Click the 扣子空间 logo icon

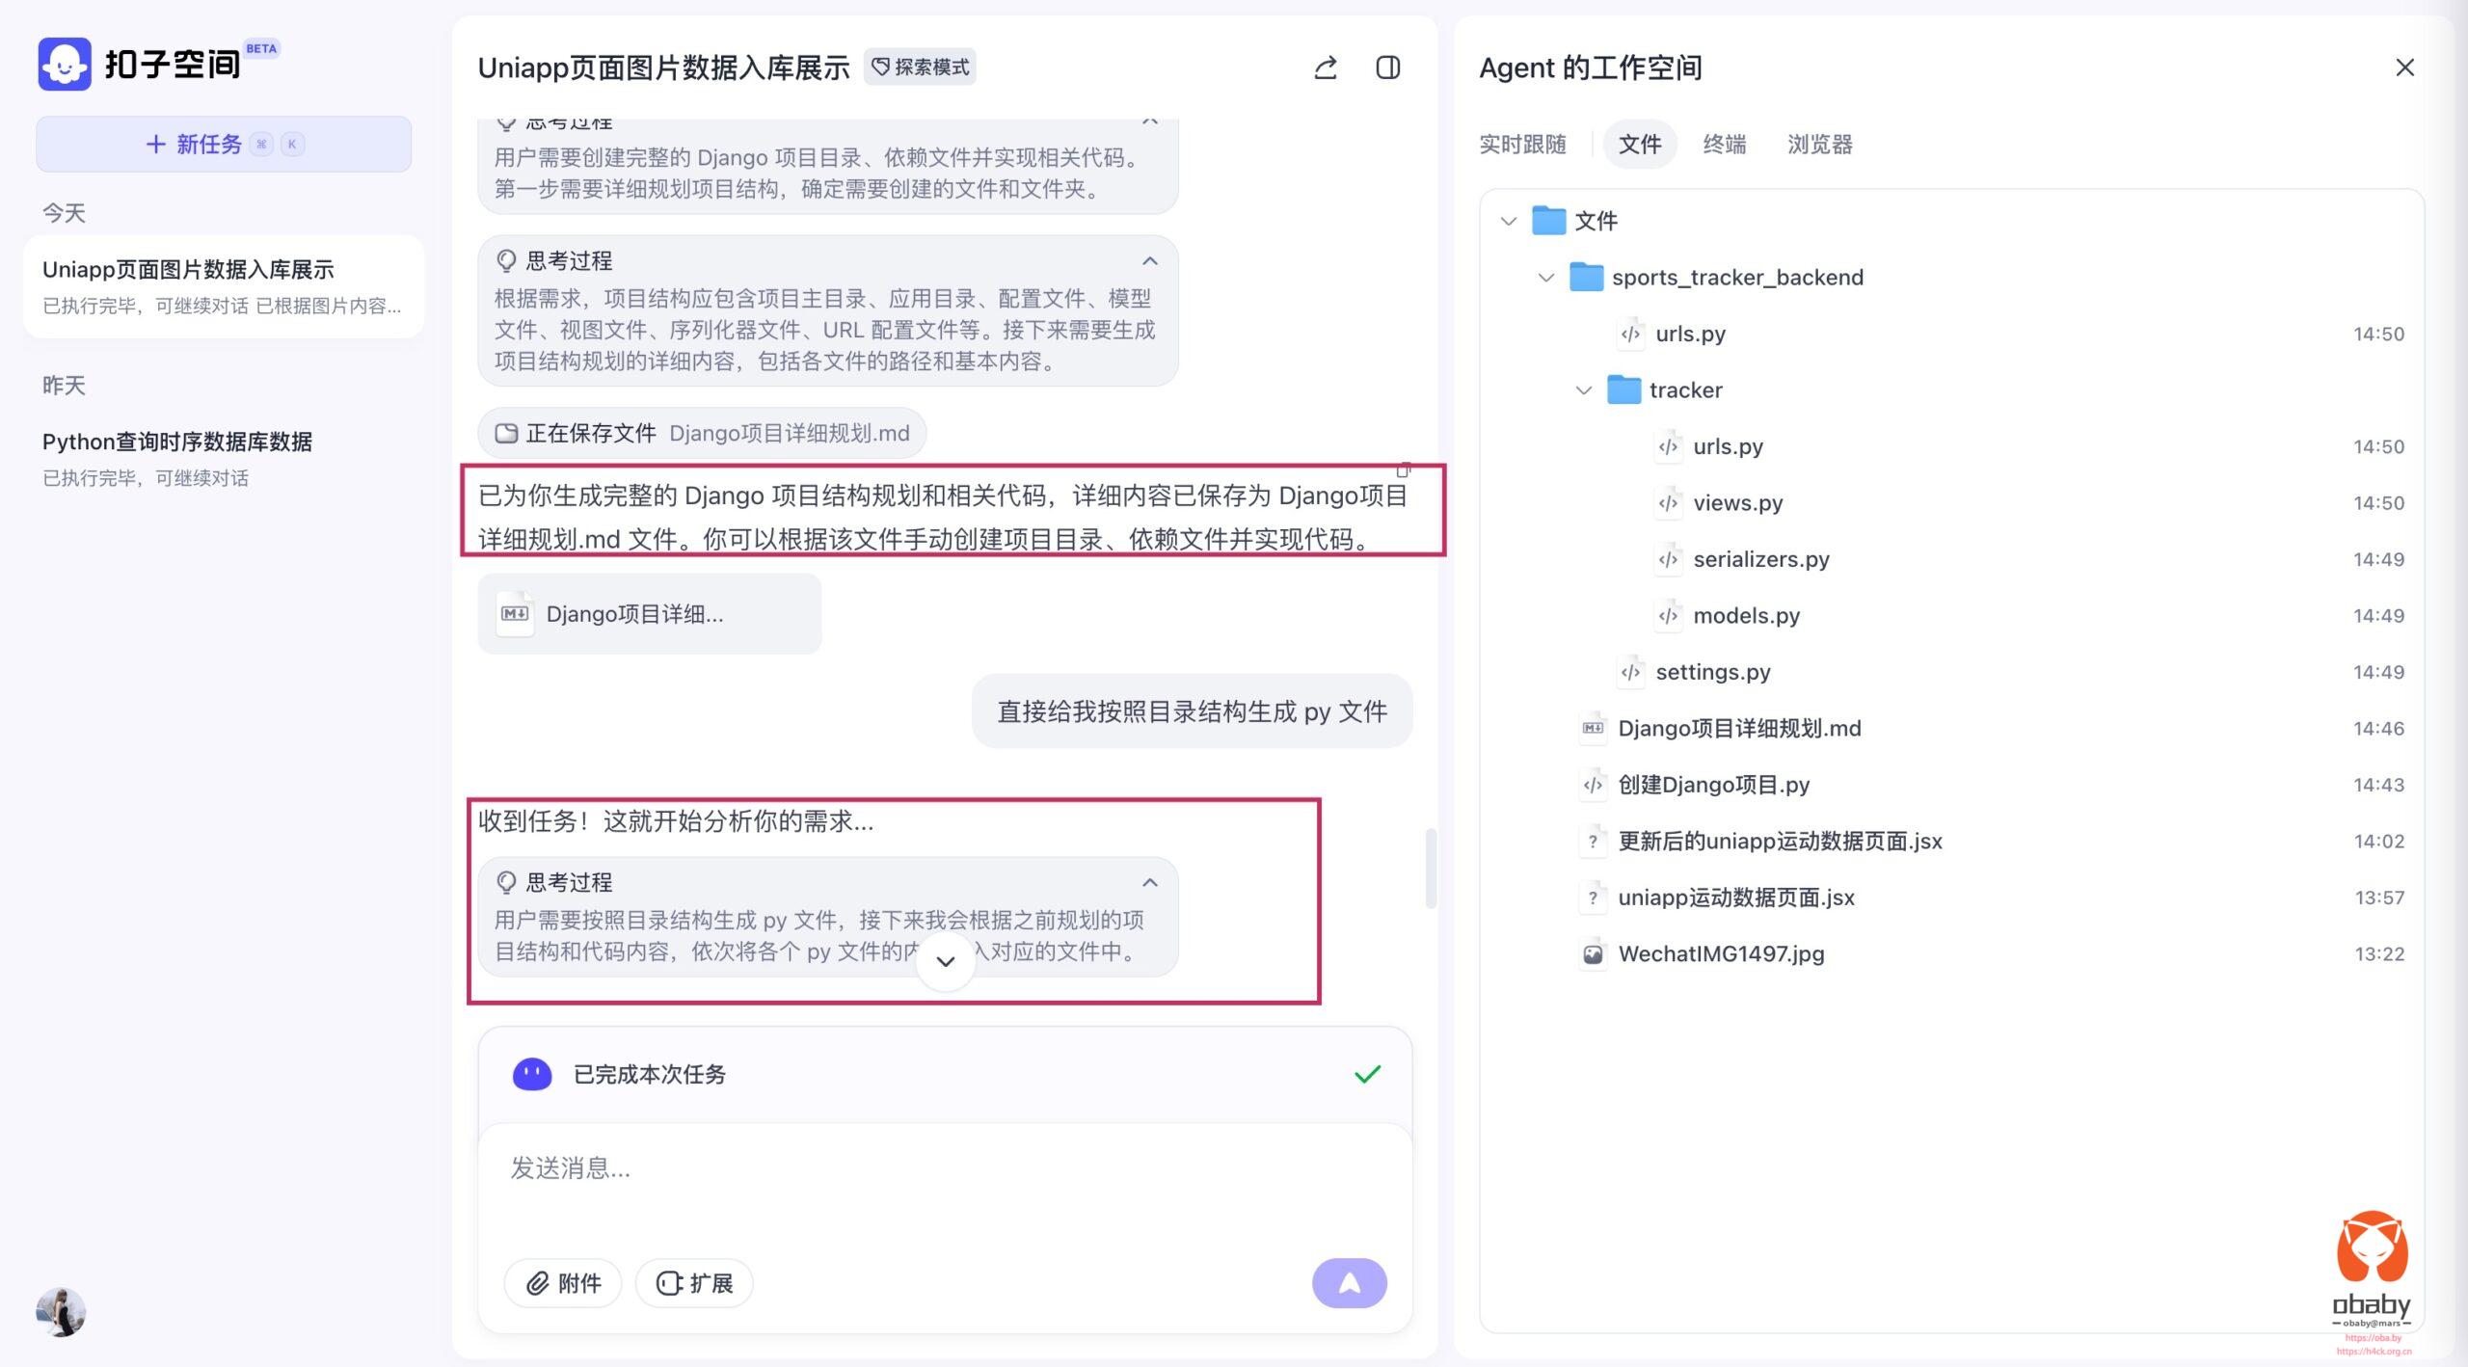click(x=65, y=64)
